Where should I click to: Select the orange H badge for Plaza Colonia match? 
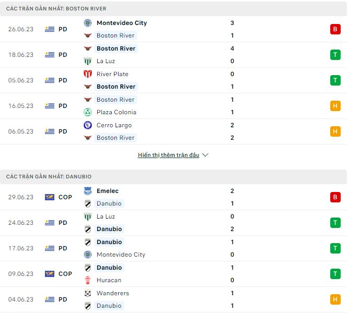(335, 106)
